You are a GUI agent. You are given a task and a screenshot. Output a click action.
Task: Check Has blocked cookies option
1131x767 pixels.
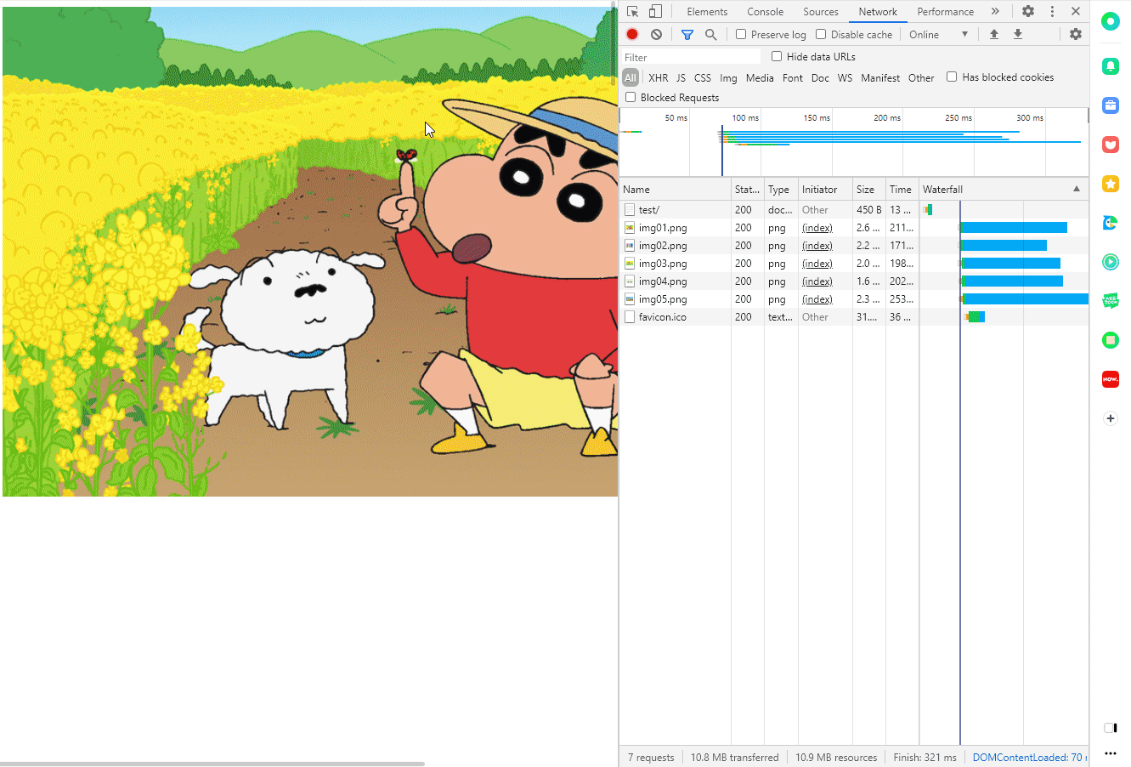952,77
